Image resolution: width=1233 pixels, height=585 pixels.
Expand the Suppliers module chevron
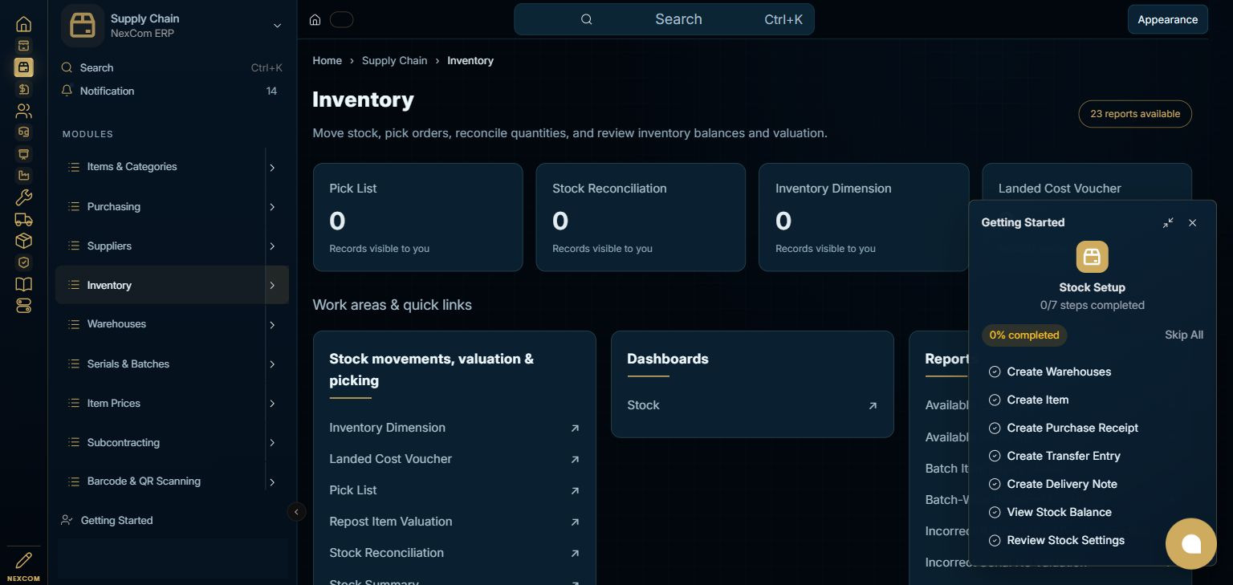[272, 246]
